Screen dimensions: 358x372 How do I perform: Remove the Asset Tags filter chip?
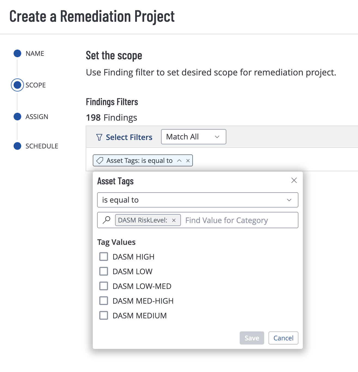click(188, 161)
